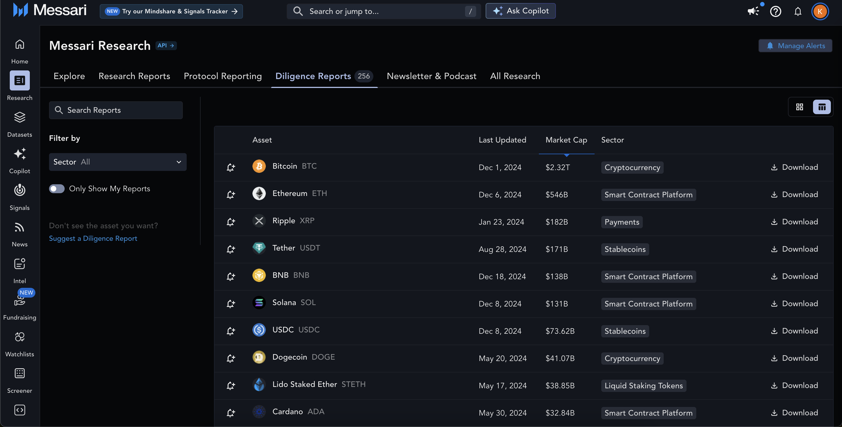842x427 pixels.
Task: Download the Tether diligence report
Action: click(794, 249)
